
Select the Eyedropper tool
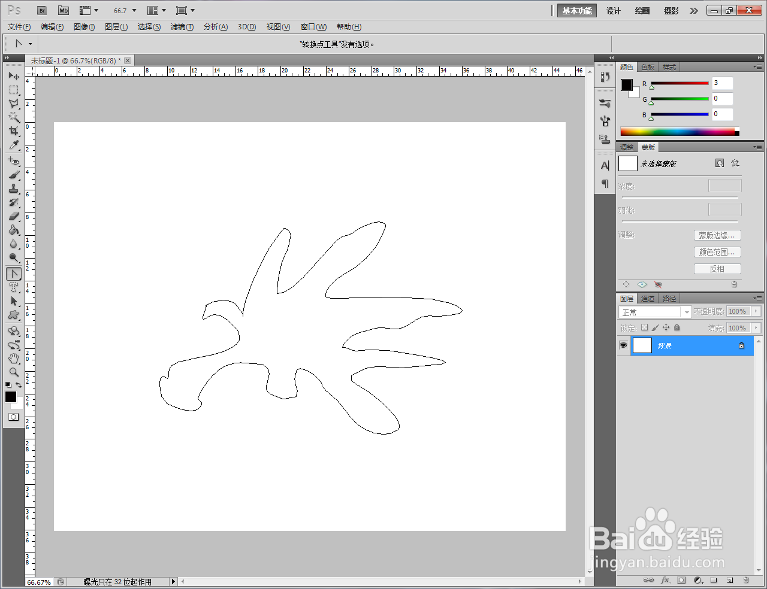coord(14,145)
